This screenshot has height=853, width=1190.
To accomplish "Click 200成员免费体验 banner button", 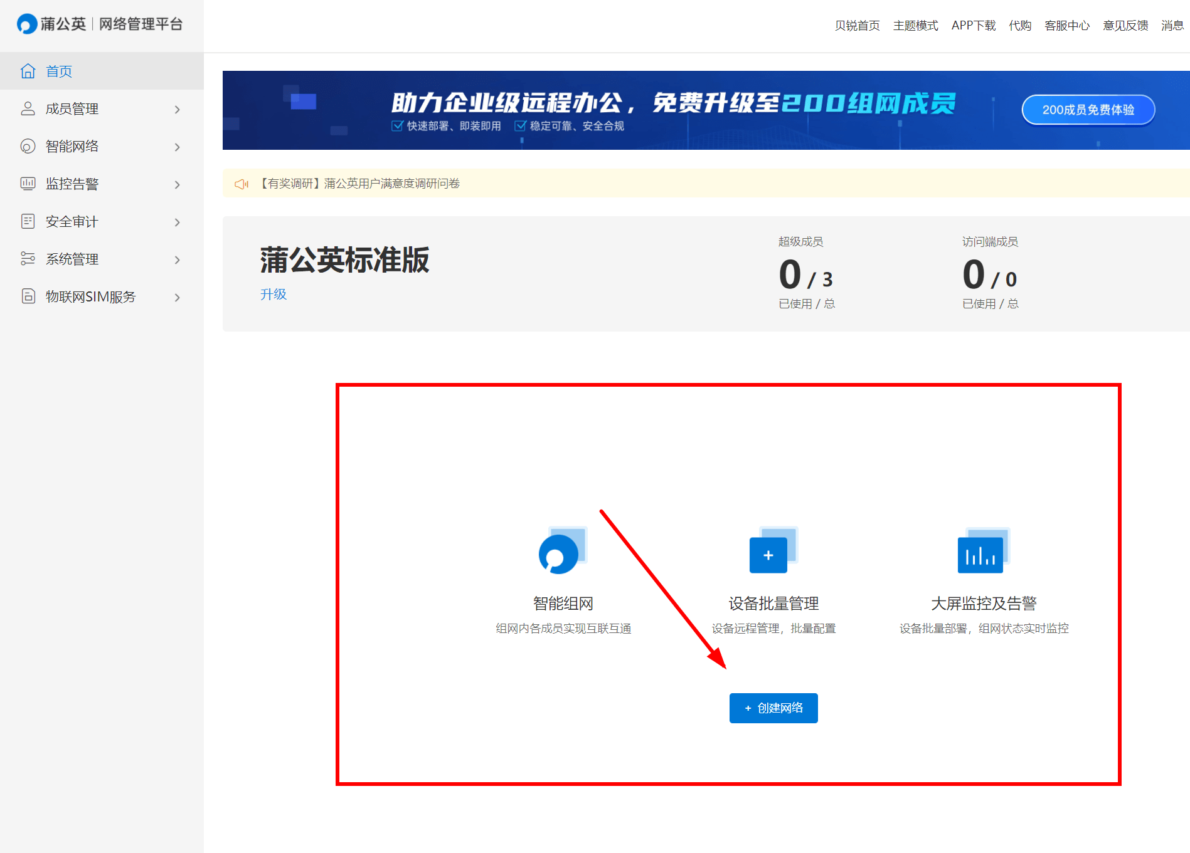I will click(1088, 110).
